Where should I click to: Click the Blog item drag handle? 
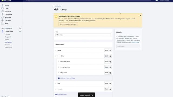[x=56, y=84]
